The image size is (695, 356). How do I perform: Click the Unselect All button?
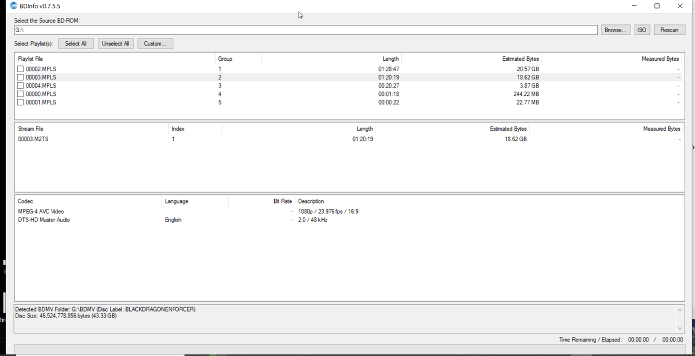tap(116, 43)
